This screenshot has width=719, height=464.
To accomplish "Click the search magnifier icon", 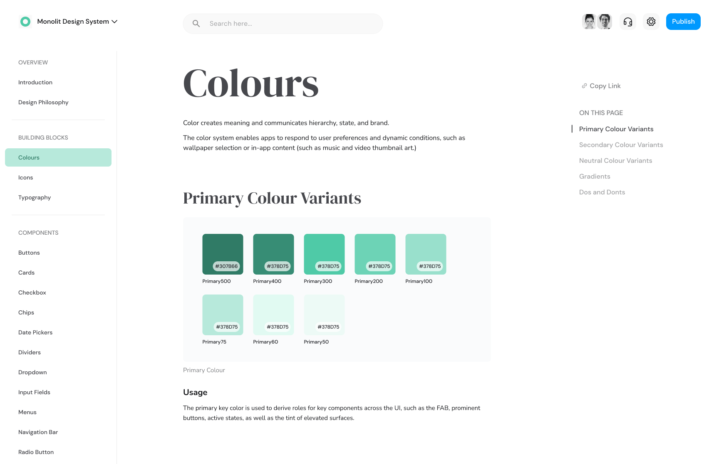I will pos(196,24).
